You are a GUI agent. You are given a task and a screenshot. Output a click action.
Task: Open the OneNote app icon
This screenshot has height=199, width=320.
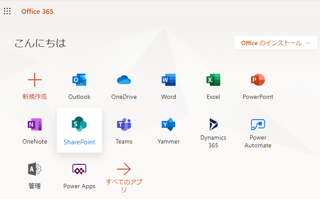click(x=35, y=124)
